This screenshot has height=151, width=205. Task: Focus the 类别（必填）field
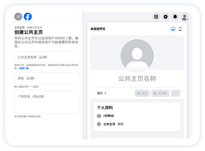click(47, 78)
